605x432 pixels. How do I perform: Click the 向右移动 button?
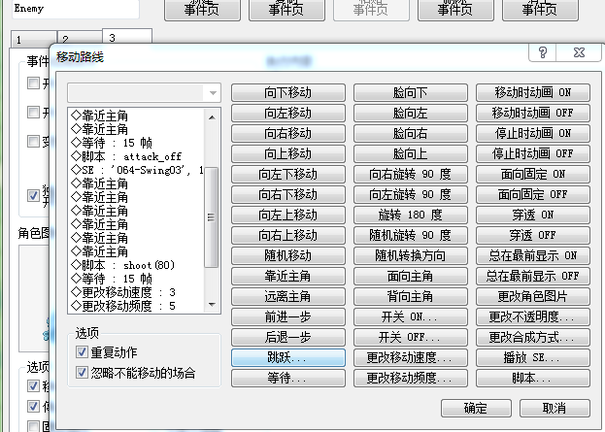coord(288,133)
